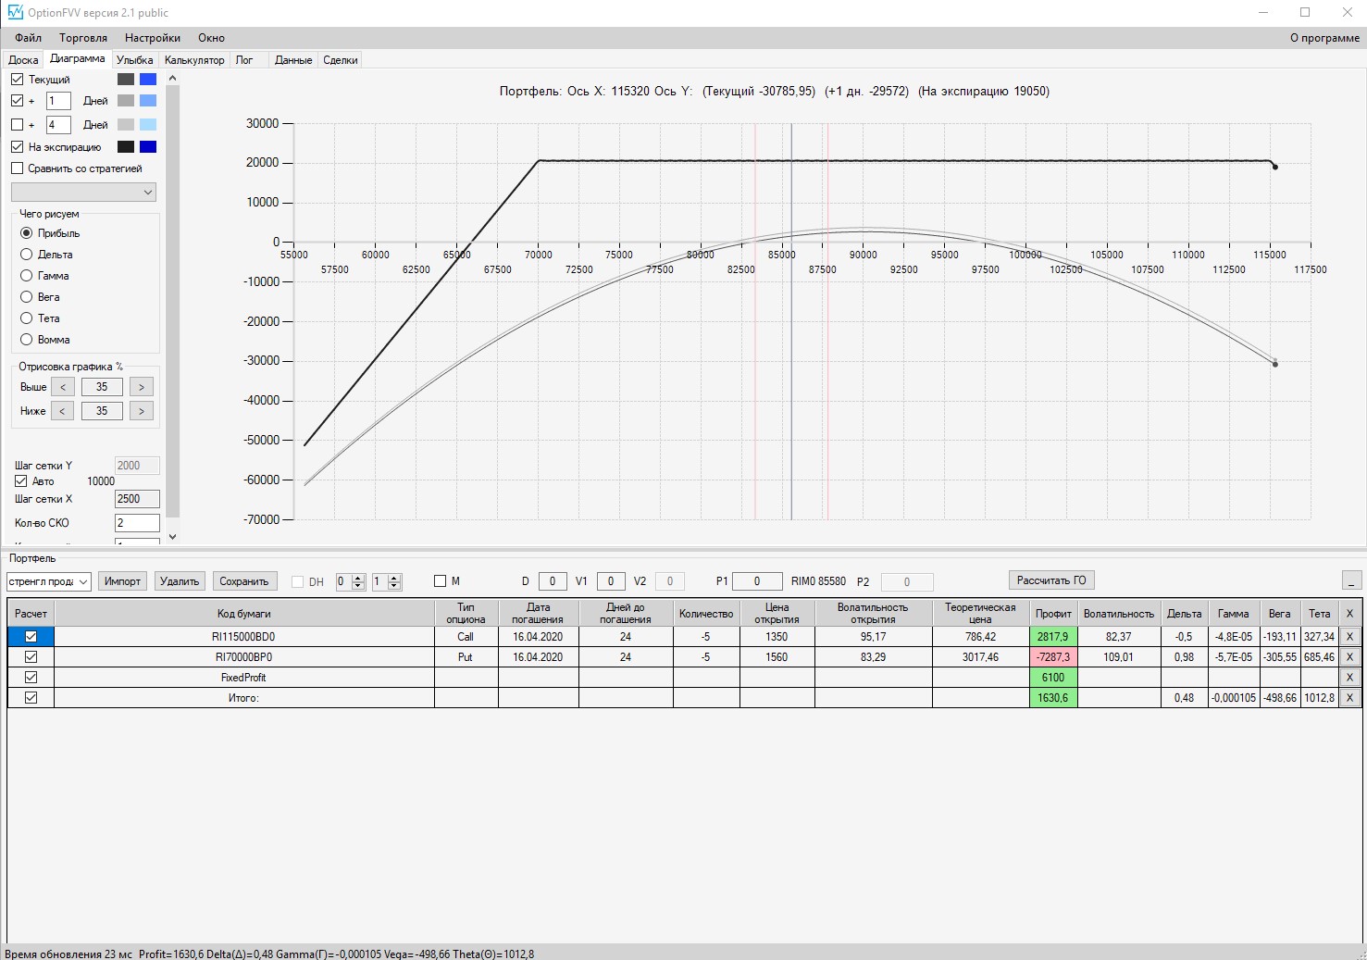Pick the light blue swatch for +1 Дней

(x=148, y=101)
